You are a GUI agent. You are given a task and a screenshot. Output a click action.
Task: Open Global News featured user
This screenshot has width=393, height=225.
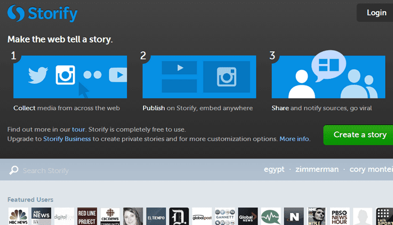[x=248, y=216]
